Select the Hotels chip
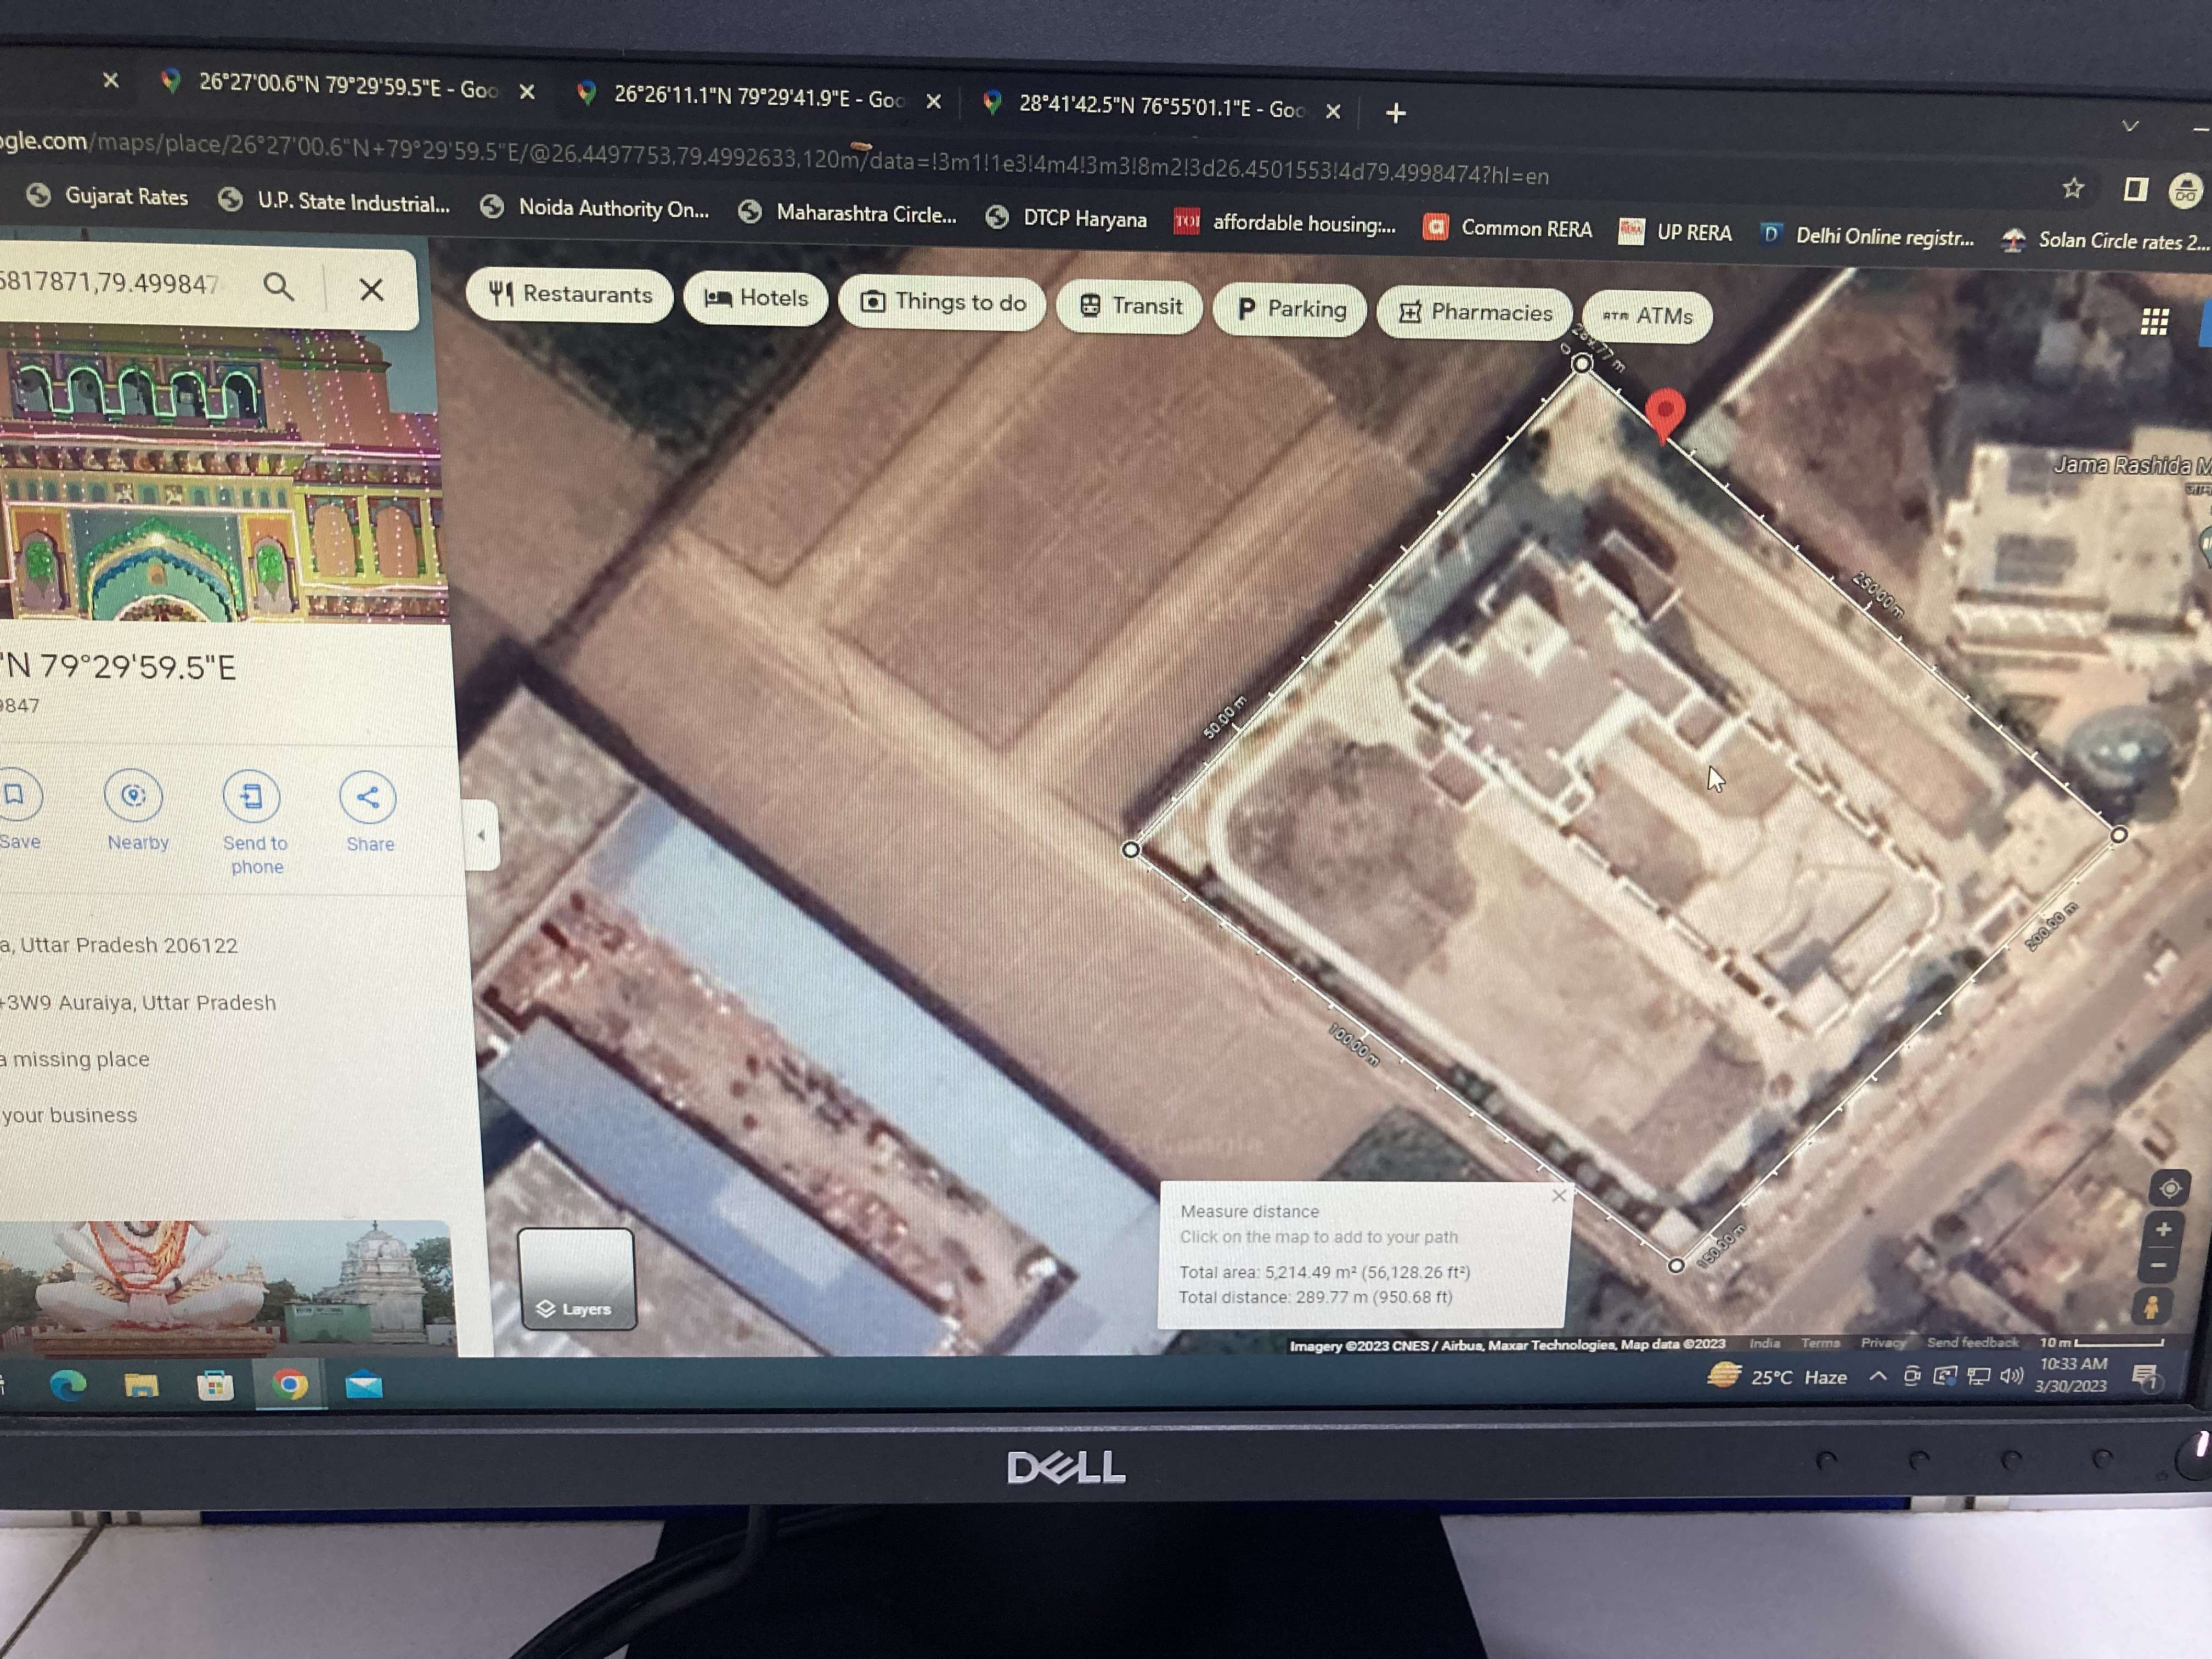The image size is (2212, 1659). click(756, 298)
